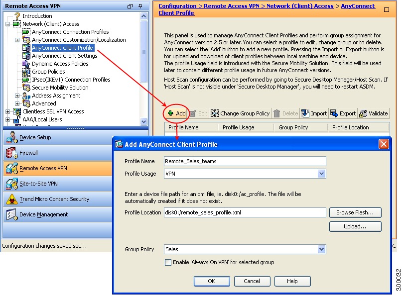Follow the Remote Access VPN breadcrumb link
This screenshot has width=405, height=295.
(232, 6)
